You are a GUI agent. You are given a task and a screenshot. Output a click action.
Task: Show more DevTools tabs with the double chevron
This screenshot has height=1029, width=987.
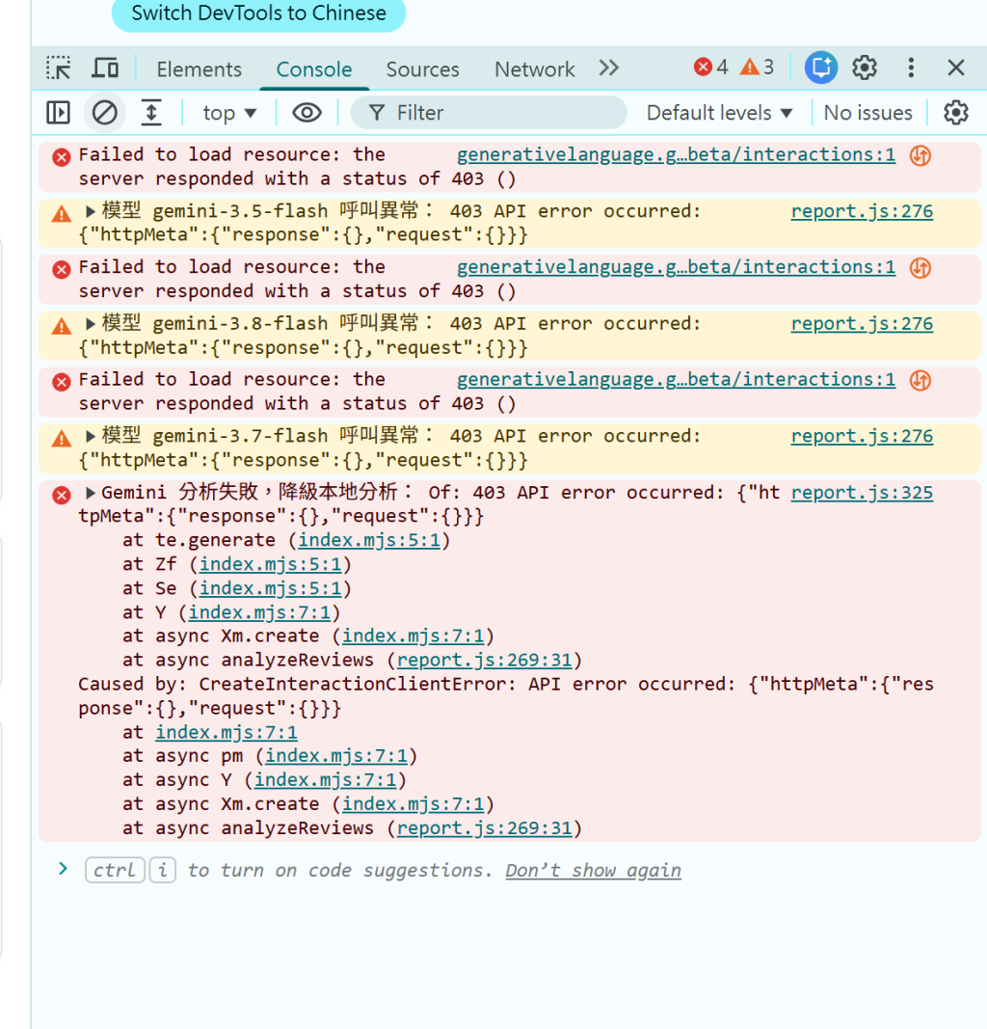tap(608, 68)
